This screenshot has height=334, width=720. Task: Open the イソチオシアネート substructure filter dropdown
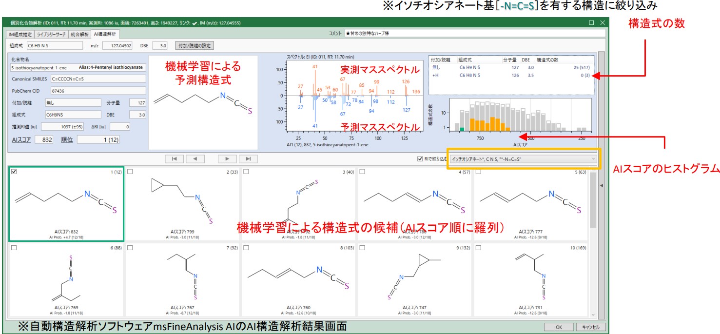[x=523, y=159]
